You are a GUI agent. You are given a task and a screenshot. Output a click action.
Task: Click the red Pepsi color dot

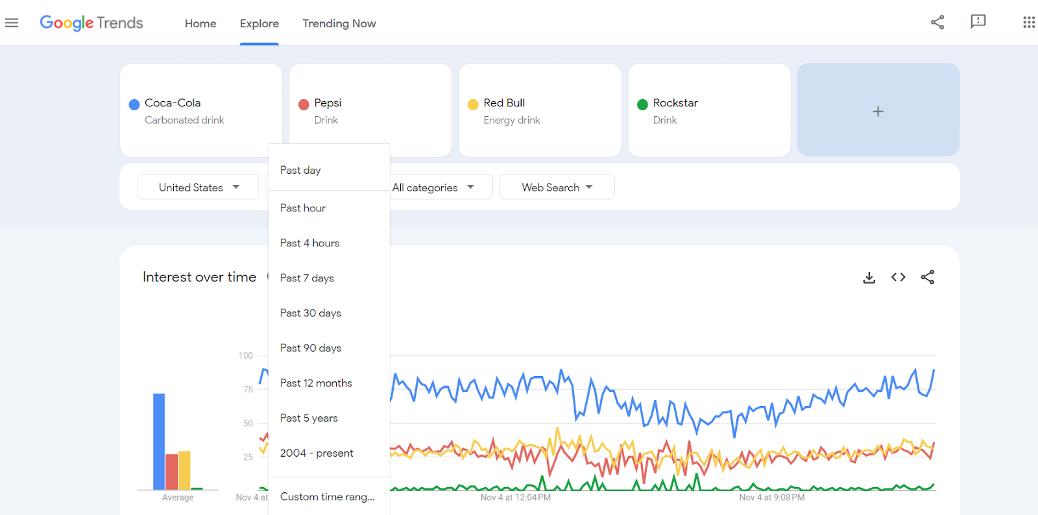point(304,104)
